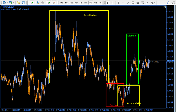Zoom out of the chart

(43, 3)
